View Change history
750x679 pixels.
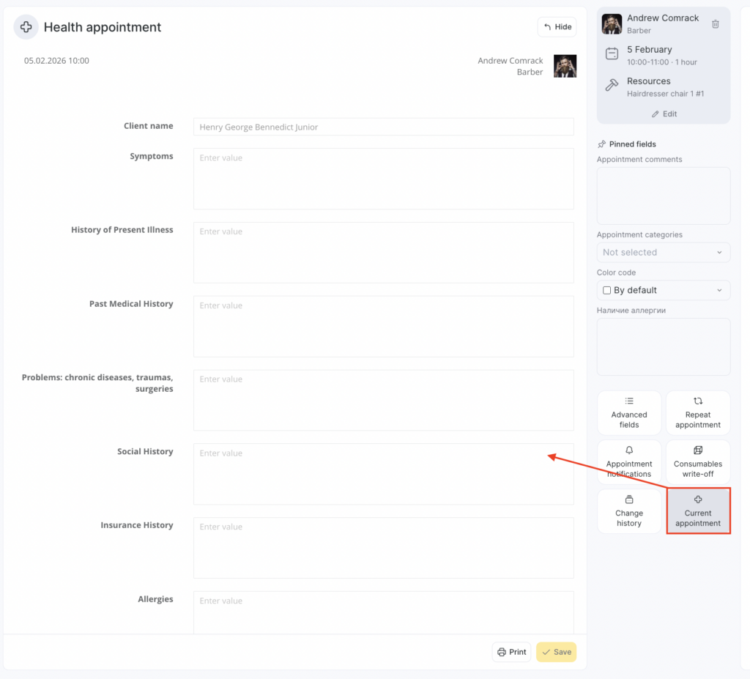click(629, 511)
